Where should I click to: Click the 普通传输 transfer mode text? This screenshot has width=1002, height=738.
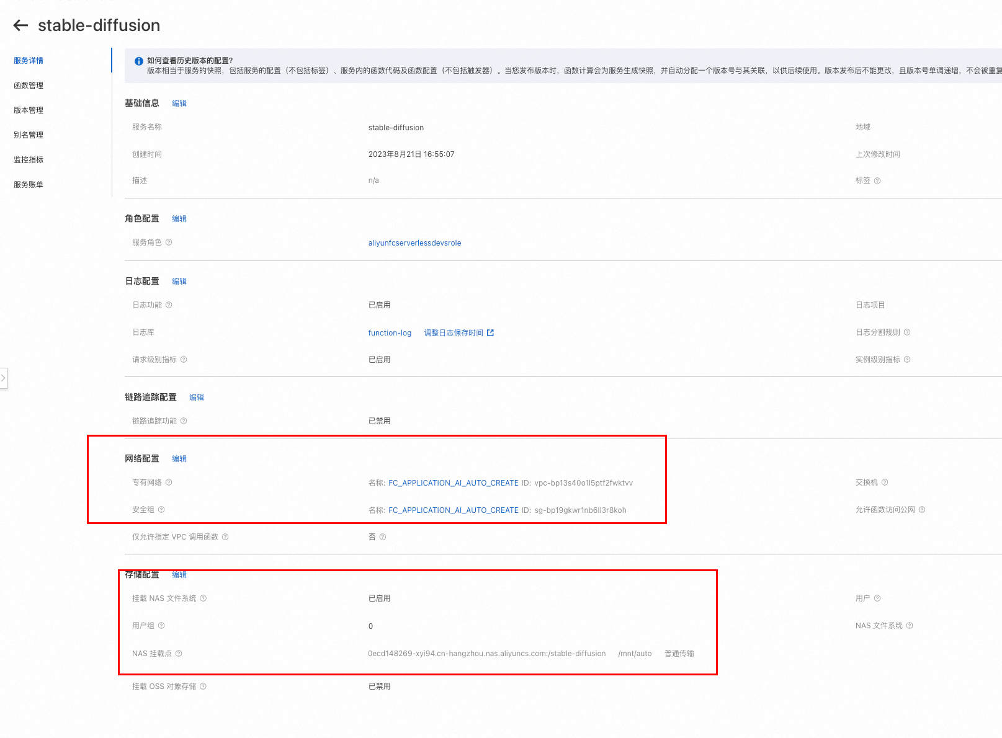679,654
